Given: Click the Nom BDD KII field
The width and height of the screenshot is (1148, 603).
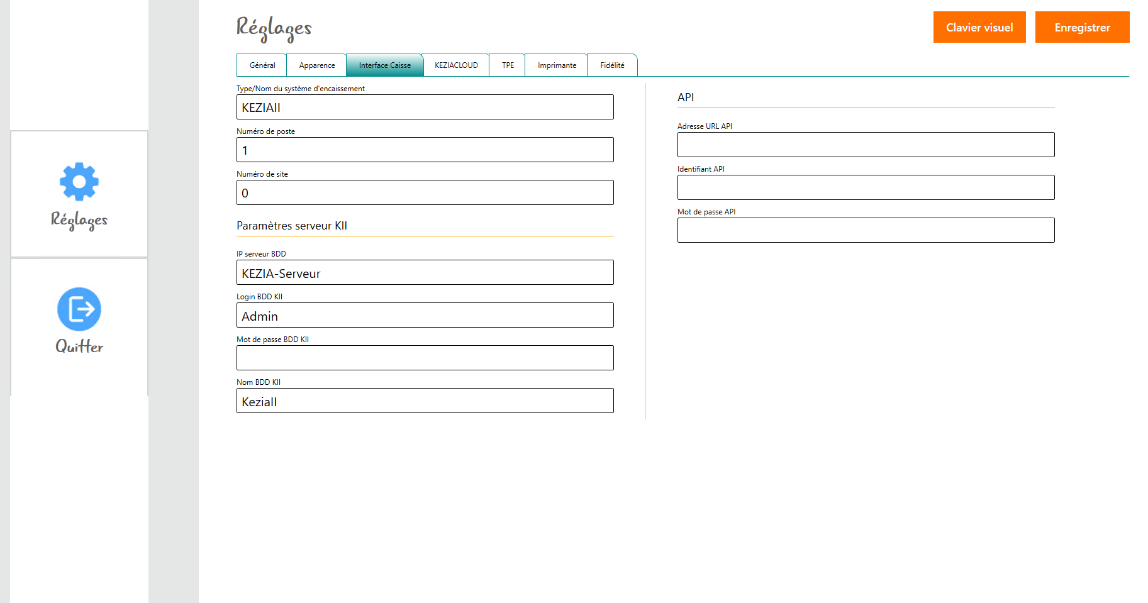Looking at the screenshot, I should pyautogui.click(x=425, y=401).
